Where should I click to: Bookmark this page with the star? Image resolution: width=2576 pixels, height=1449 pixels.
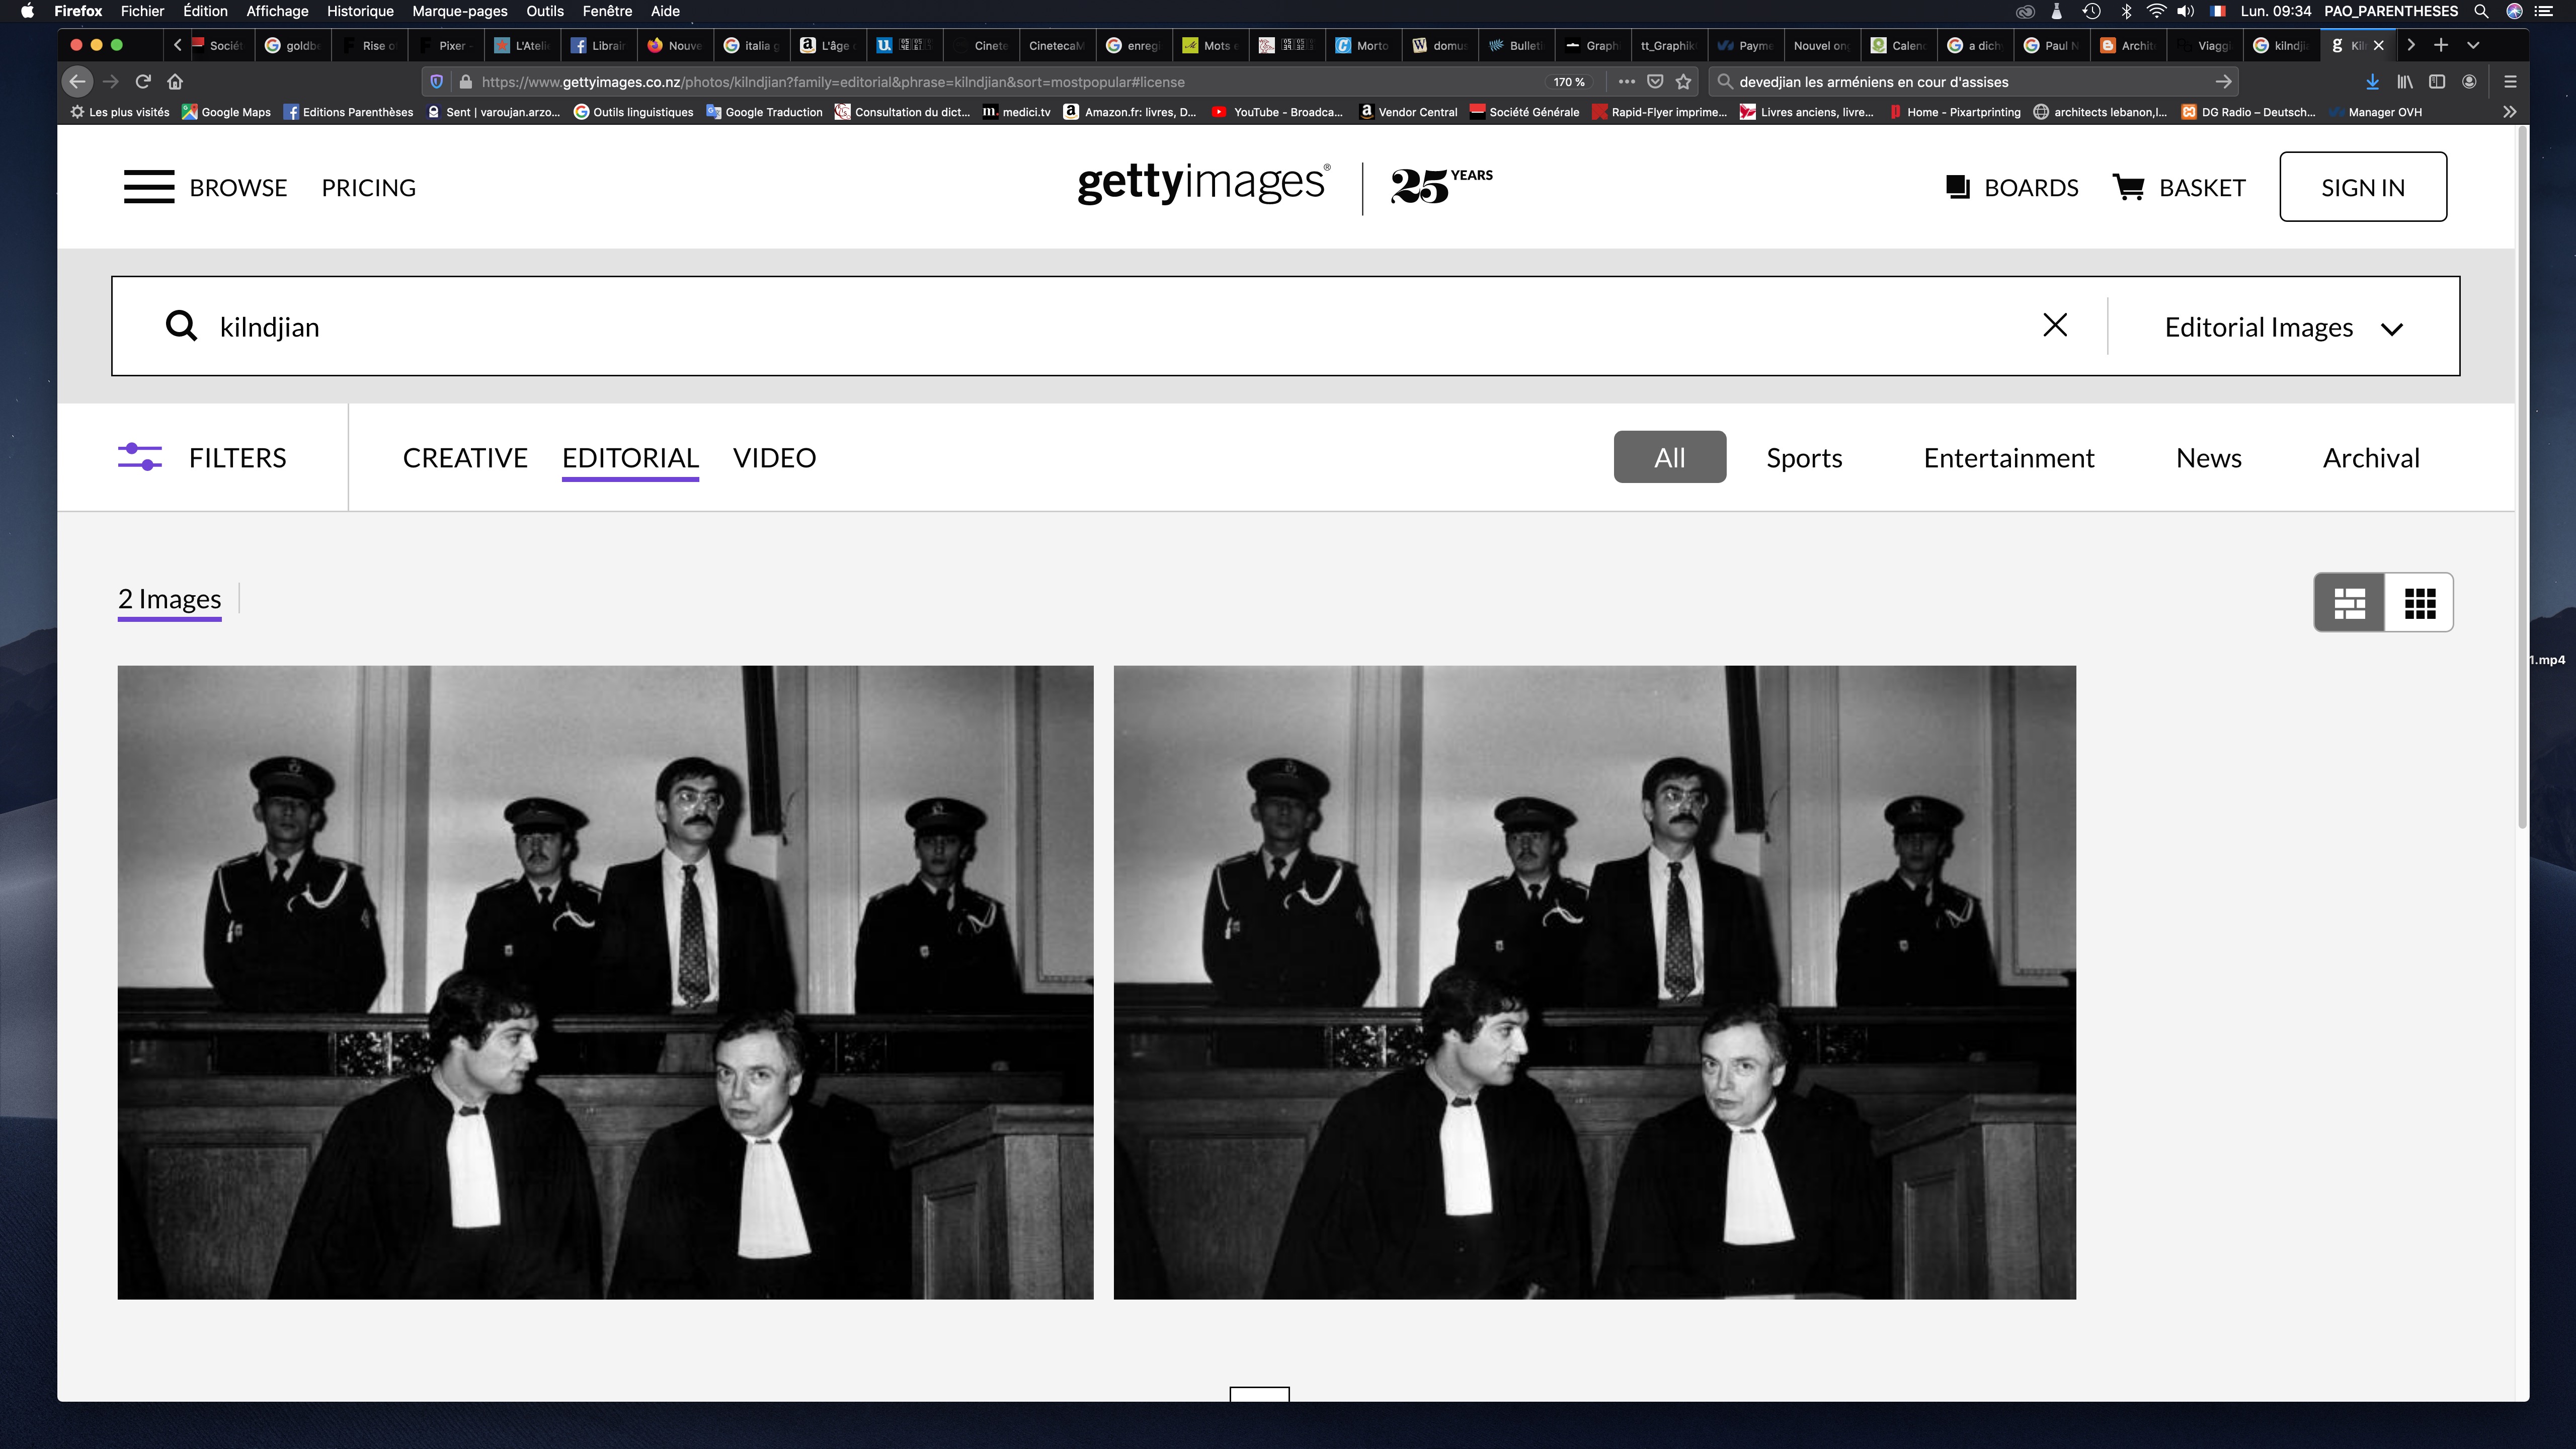(x=1684, y=82)
